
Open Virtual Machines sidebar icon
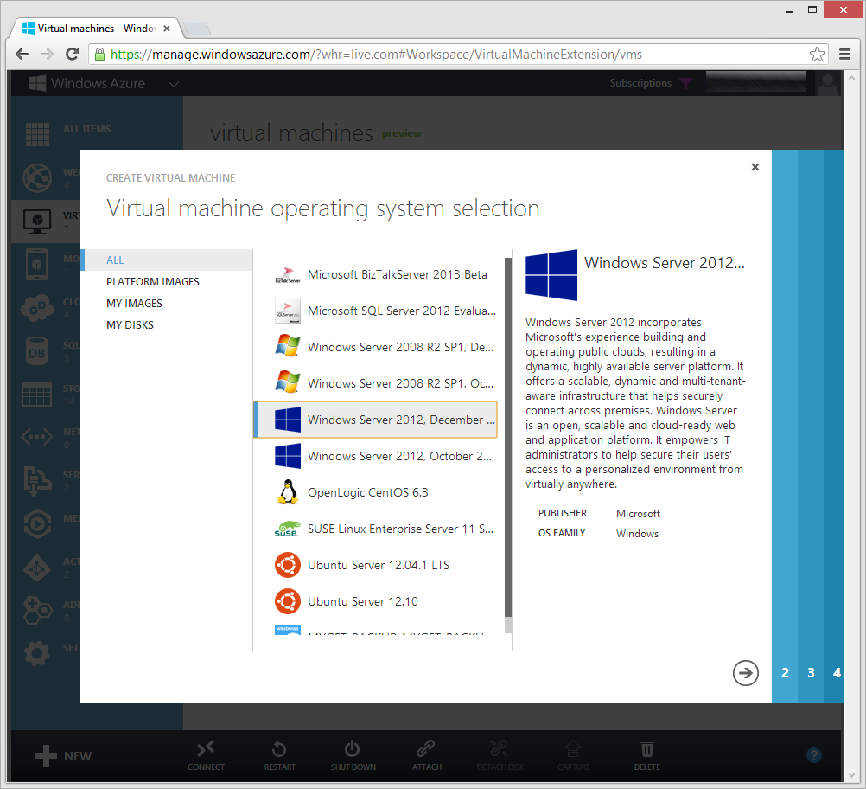click(37, 221)
